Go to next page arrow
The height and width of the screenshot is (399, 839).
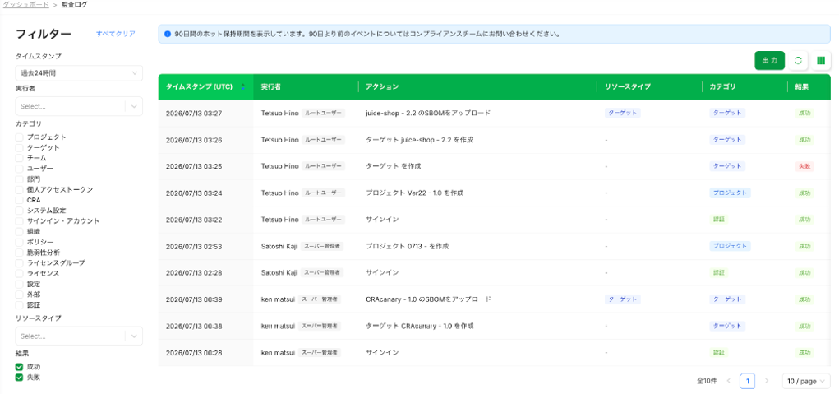pos(766,381)
